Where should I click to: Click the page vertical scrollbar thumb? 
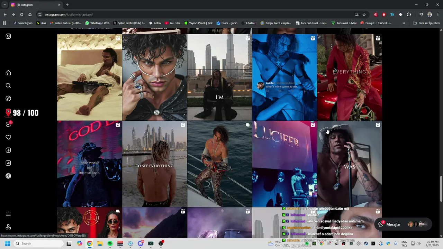(x=441, y=189)
